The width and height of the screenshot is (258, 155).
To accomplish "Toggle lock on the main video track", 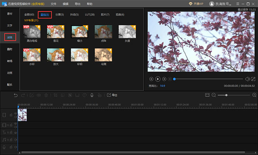I will click(x=11, y=115).
